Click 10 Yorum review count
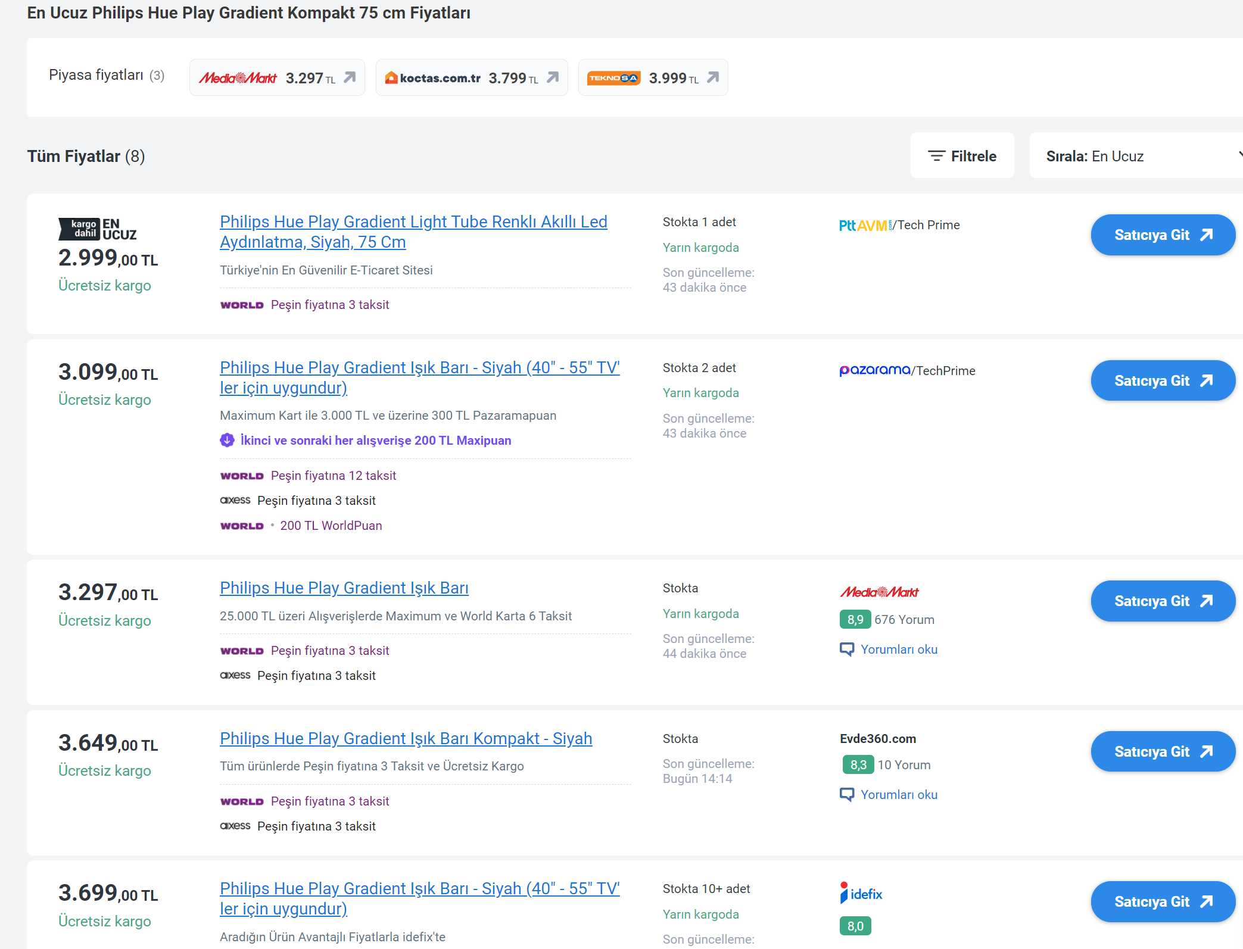Screen dimensions: 1243x949 pyautogui.click(x=904, y=765)
